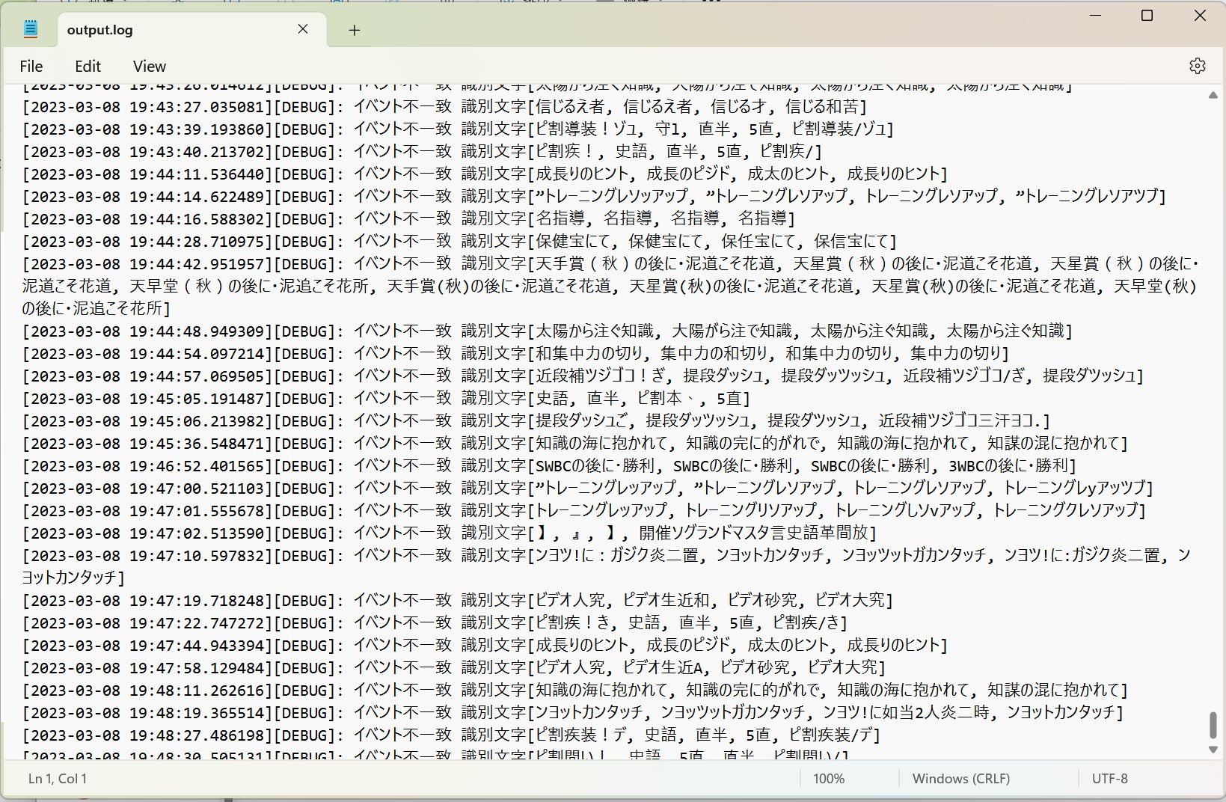Click log line timestamped 19:44:14.622489
Viewport: 1226px width, 802px height.
coord(594,196)
